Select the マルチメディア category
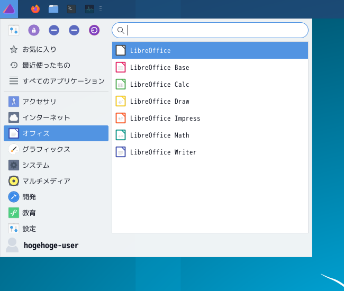The height and width of the screenshot is (291, 344). (56, 181)
